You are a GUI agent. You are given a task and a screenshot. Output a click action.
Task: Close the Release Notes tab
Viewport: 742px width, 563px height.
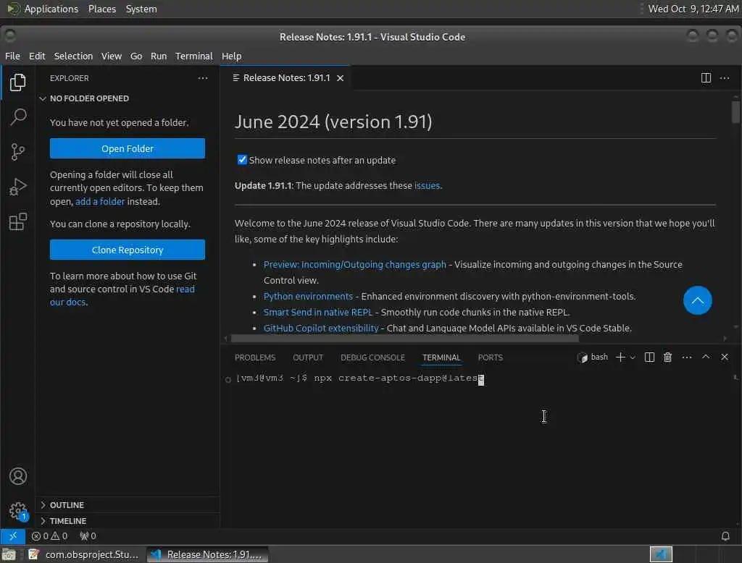coord(340,78)
